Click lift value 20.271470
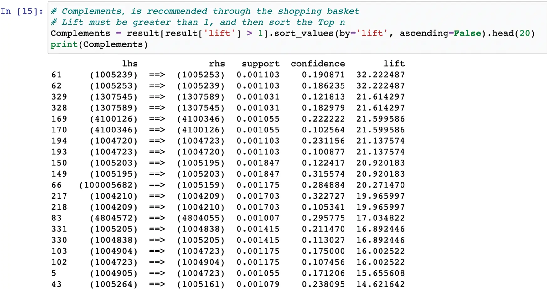This screenshot has height=290, width=548. (380, 185)
